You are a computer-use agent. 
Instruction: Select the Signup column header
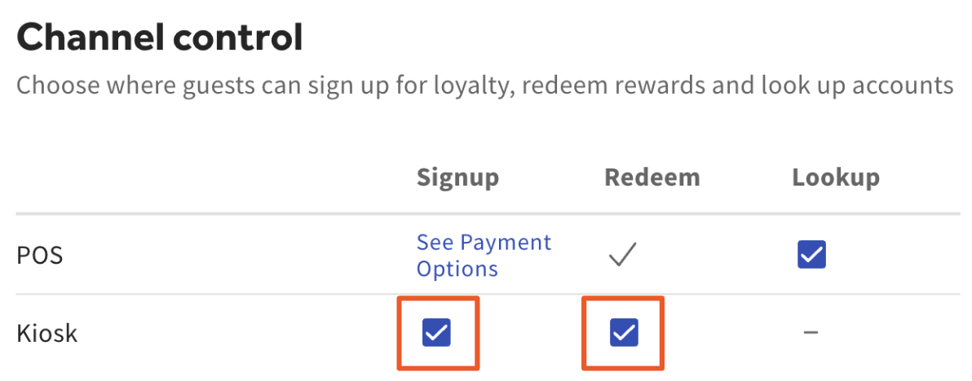tap(457, 177)
